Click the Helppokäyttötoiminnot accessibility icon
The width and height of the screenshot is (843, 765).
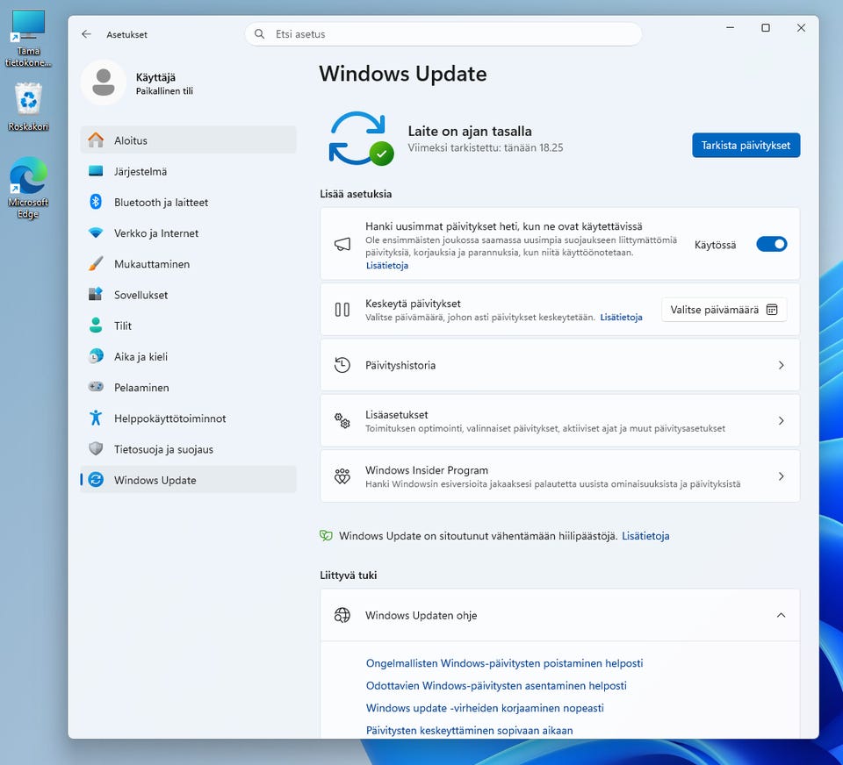[96, 418]
